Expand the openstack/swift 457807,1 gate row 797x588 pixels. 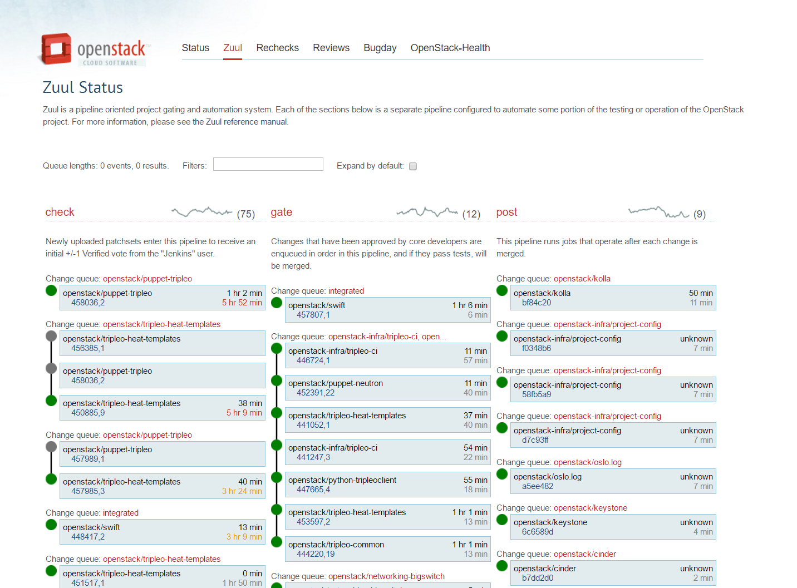pyautogui.click(x=388, y=310)
